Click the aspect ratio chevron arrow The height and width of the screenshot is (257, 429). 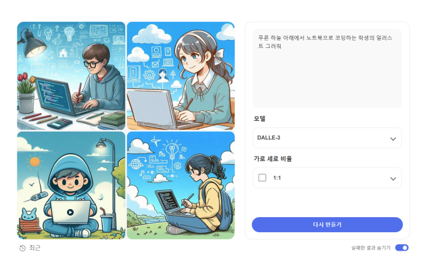(x=393, y=178)
